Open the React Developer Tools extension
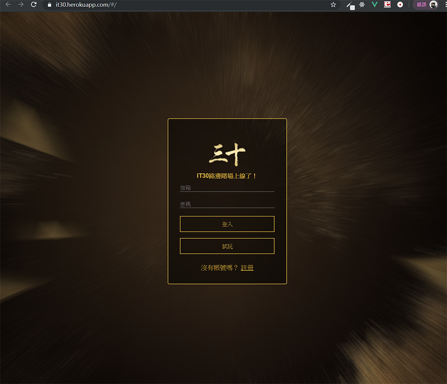Screen dimensions: 447x384 click(362, 4)
